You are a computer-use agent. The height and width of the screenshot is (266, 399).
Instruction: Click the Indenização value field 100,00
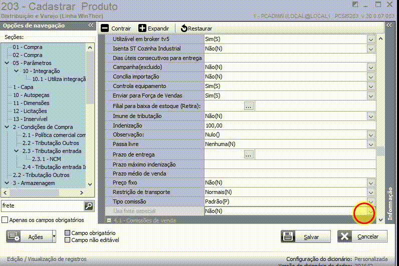point(290,125)
